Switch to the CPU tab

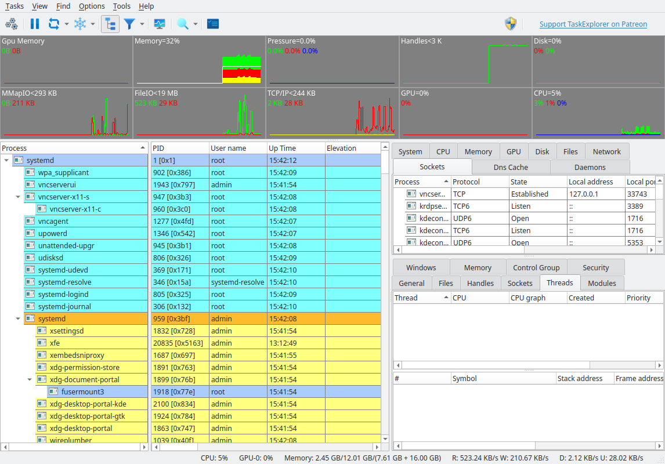(x=443, y=152)
